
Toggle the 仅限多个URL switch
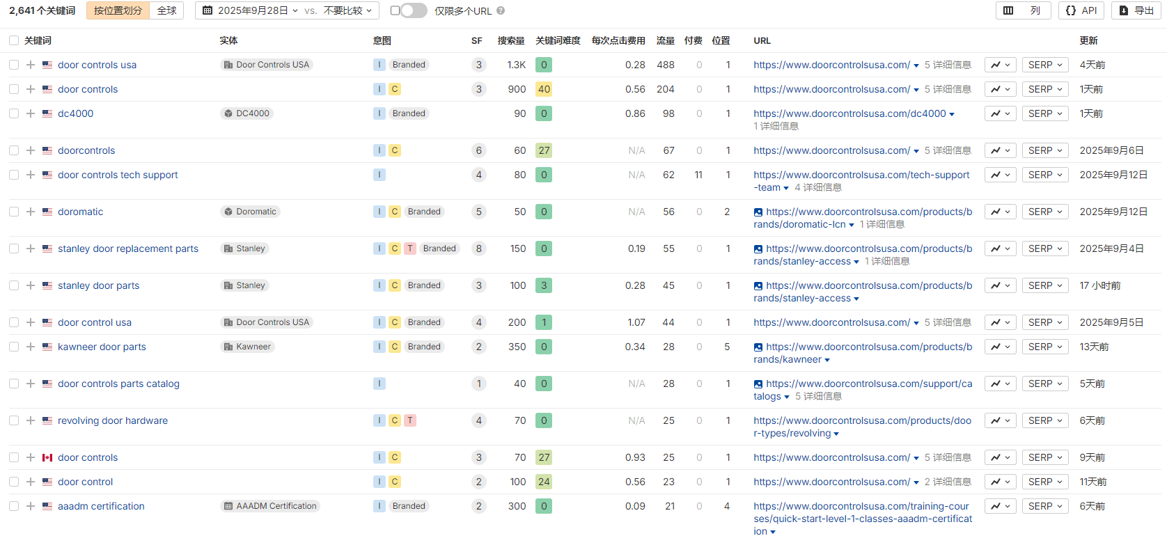tap(413, 10)
